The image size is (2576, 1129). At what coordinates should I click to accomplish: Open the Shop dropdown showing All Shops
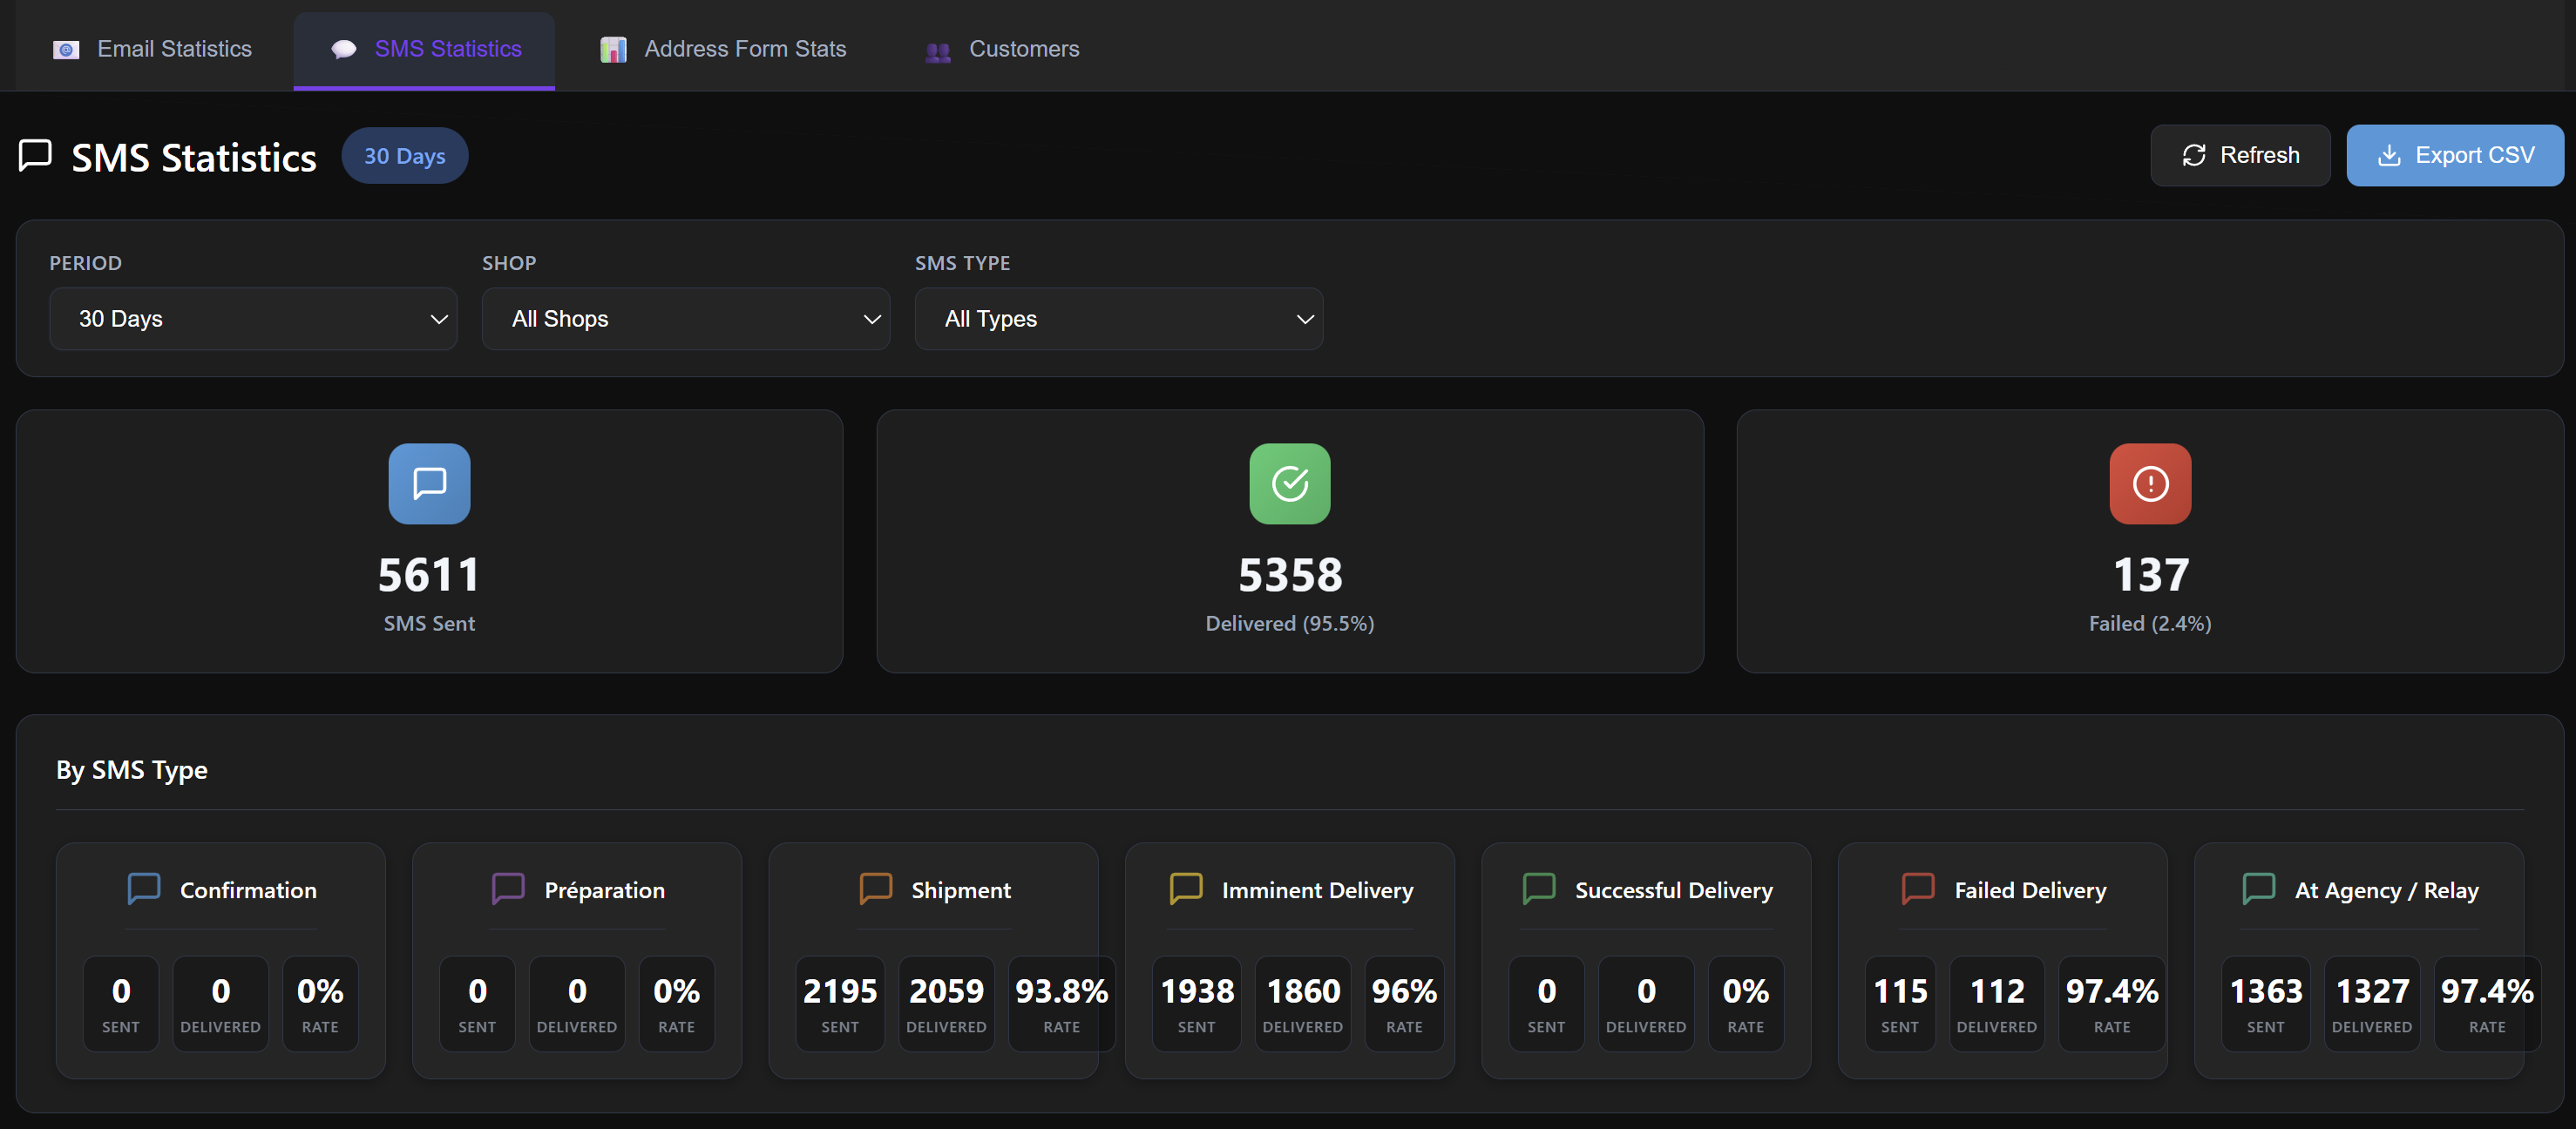tap(686, 319)
